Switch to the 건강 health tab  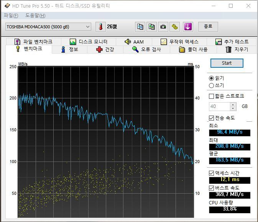coord(105,49)
